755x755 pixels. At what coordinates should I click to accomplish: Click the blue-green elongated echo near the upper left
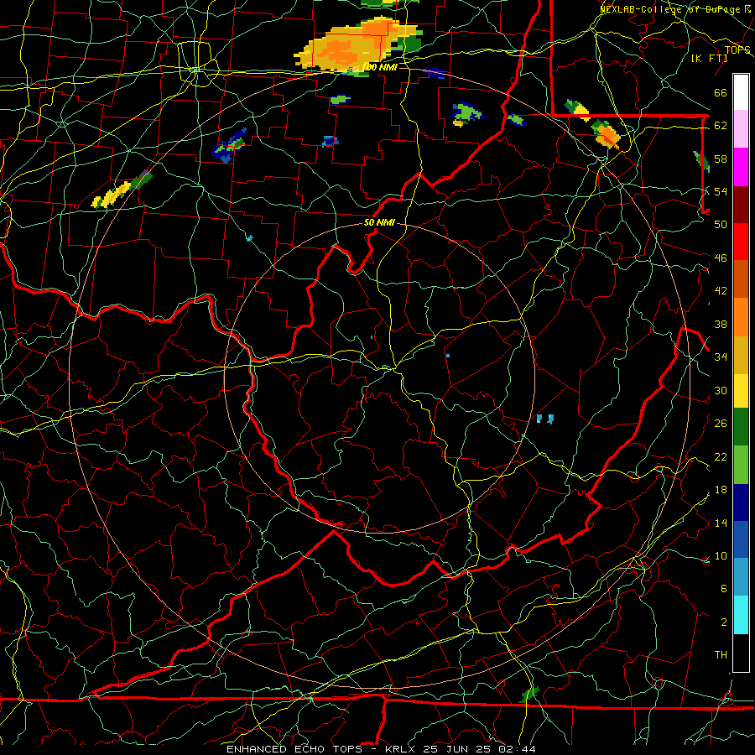click(230, 145)
